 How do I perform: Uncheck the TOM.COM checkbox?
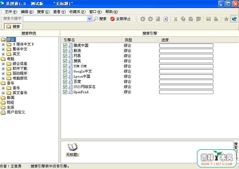click(x=65, y=66)
